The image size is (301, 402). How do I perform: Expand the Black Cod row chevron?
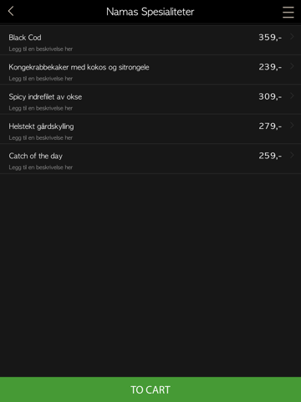click(x=292, y=37)
